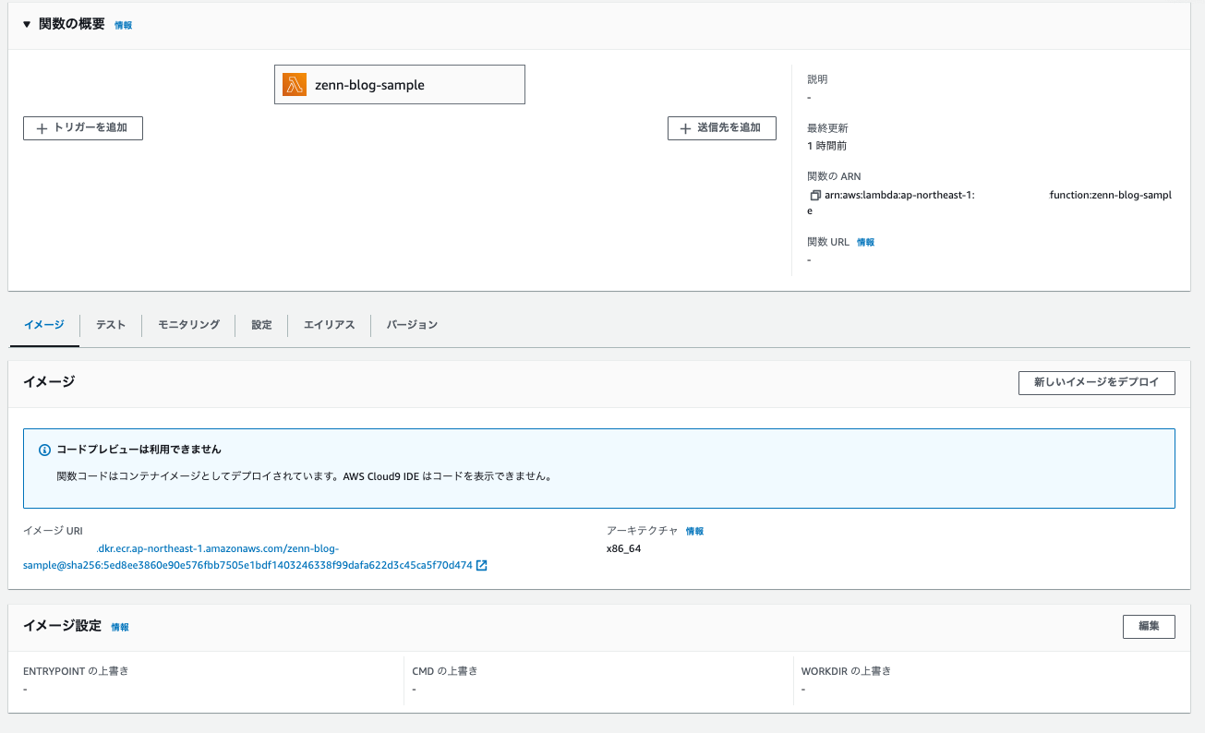Click the 1 時間前 last-updated value
This screenshot has height=733, width=1205.
[827, 146]
